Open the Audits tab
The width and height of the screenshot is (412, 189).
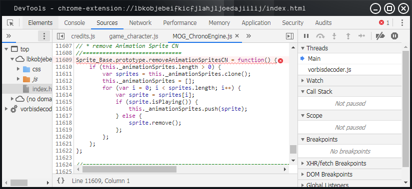(323, 23)
